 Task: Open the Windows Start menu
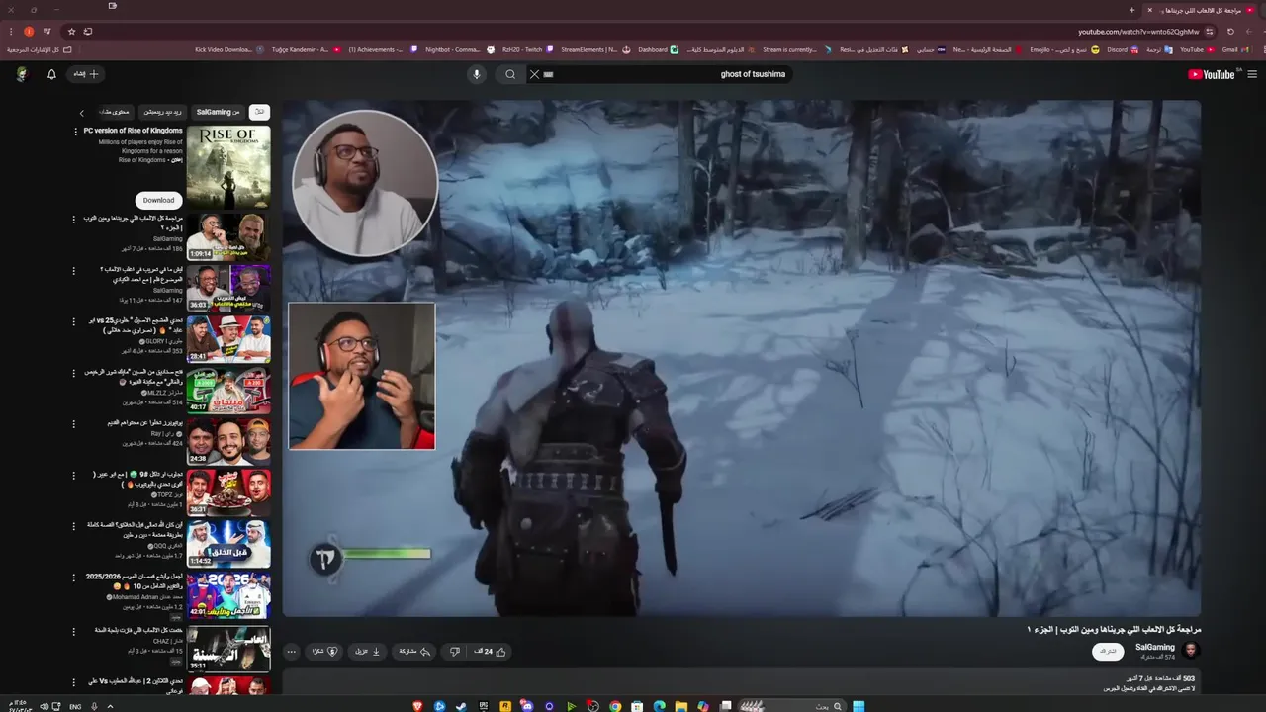pyautogui.click(x=859, y=706)
